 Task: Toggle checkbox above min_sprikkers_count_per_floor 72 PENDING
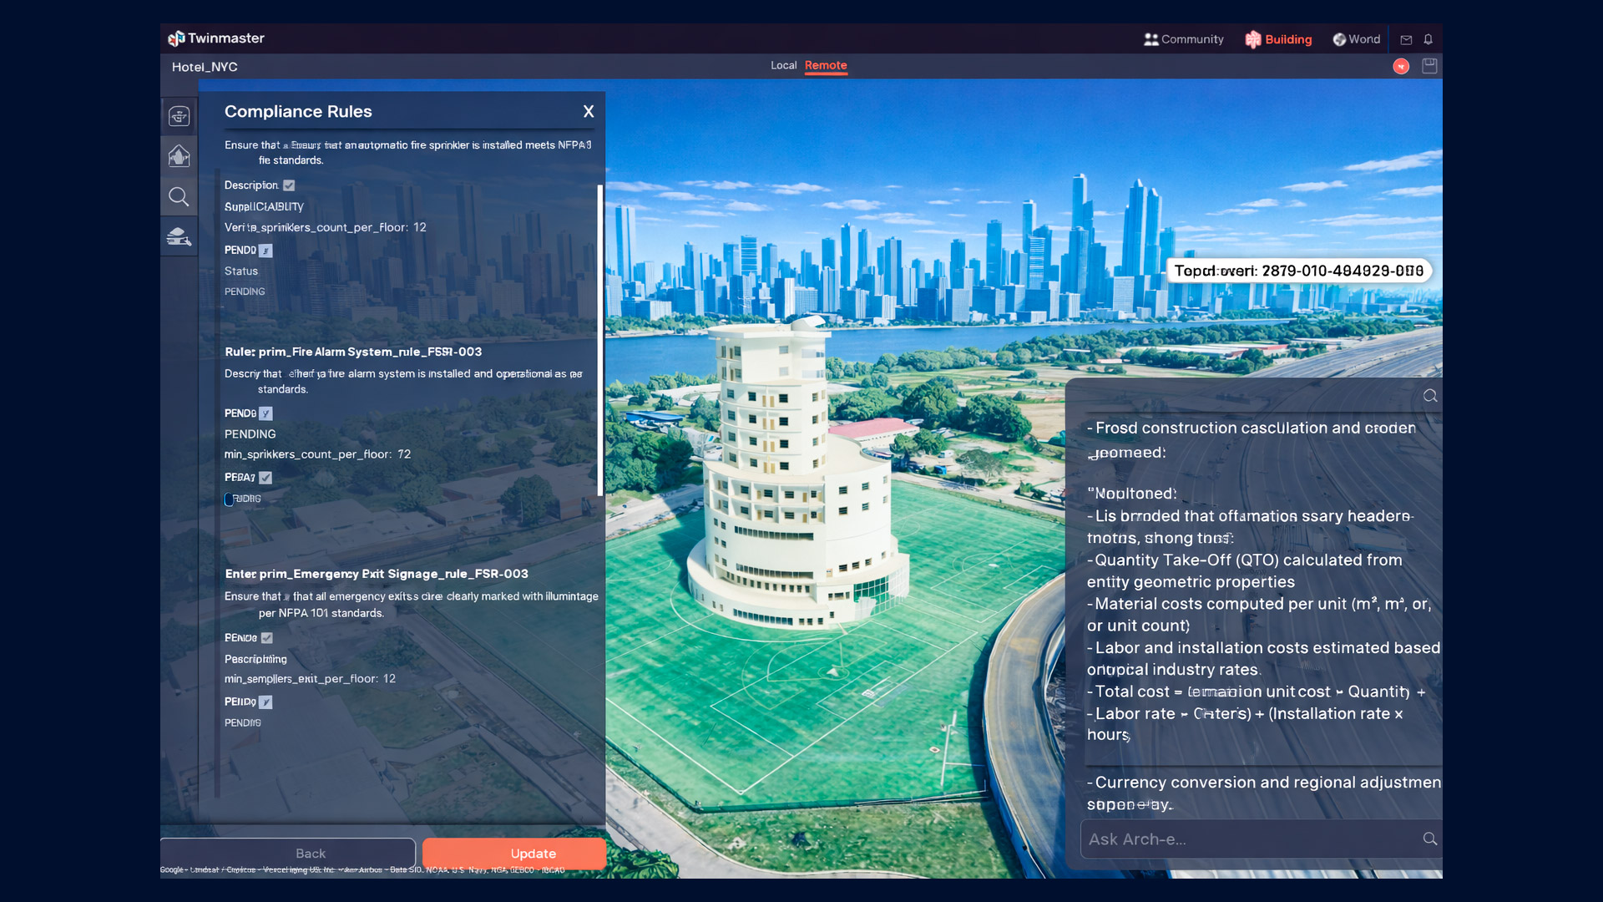(x=265, y=413)
